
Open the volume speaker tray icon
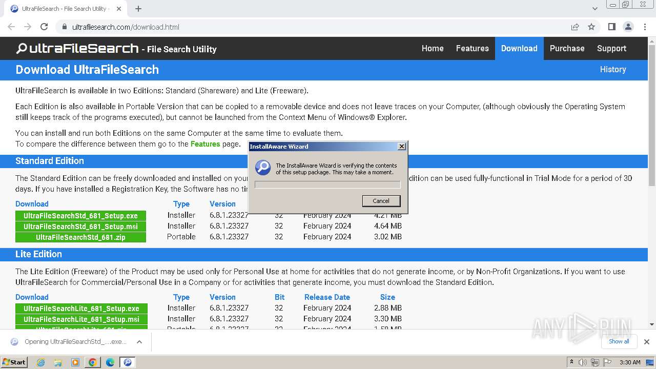tap(583, 362)
